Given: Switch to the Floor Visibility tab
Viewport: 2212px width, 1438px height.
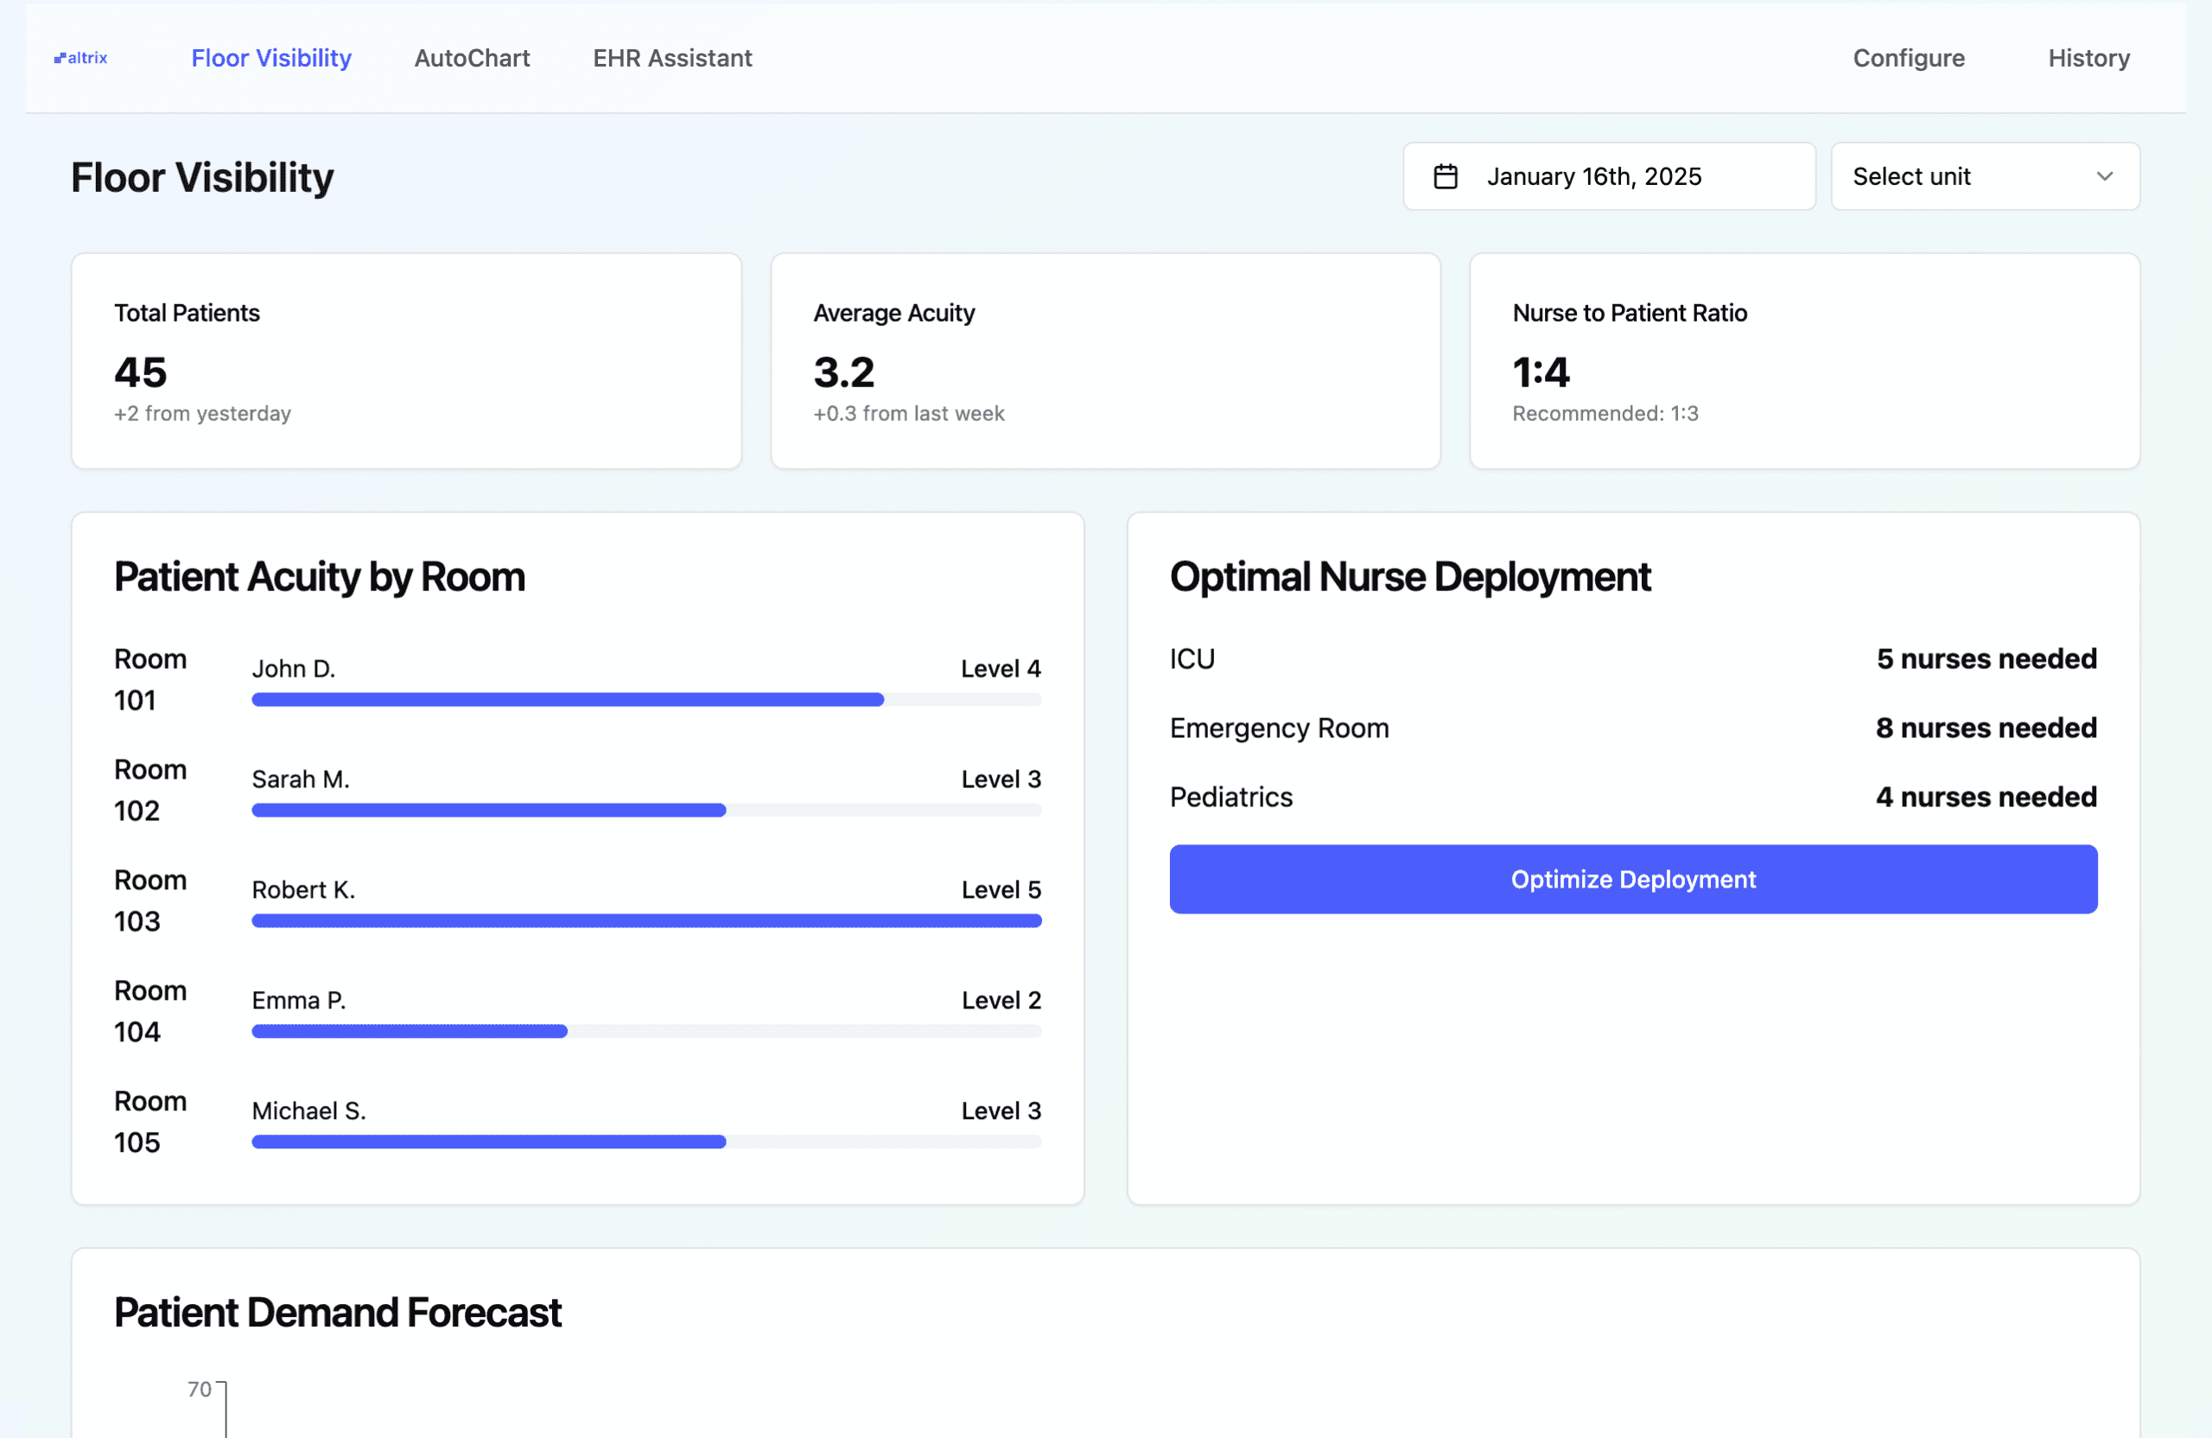Looking at the screenshot, I should coord(271,58).
